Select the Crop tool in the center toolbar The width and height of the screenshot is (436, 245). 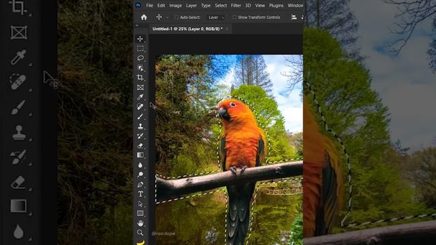click(x=140, y=78)
